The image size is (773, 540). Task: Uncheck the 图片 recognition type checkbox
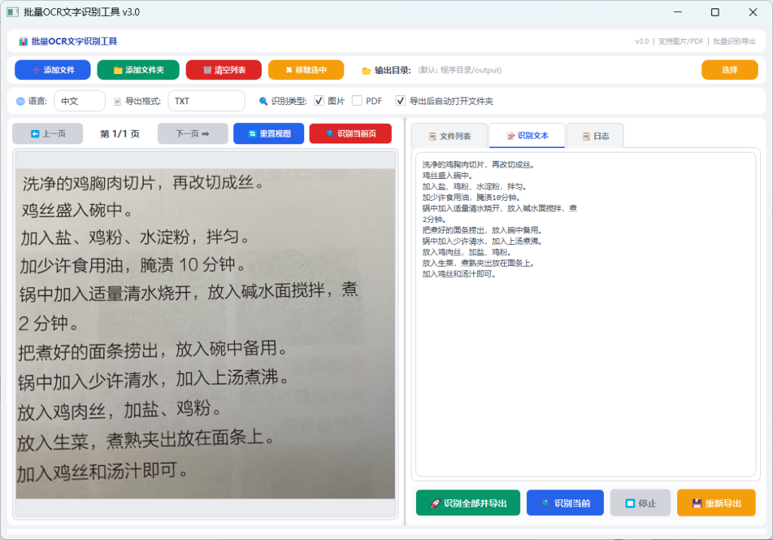point(319,101)
